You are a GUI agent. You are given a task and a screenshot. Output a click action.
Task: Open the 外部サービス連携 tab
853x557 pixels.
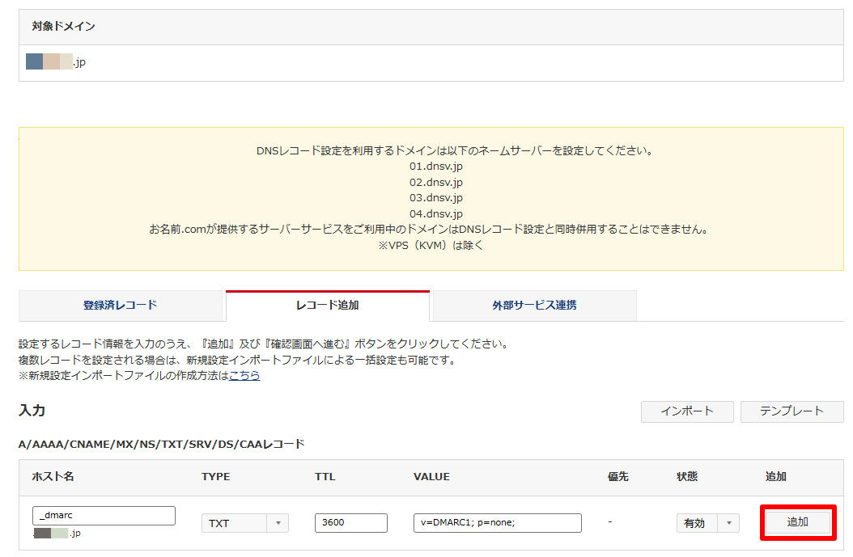pos(534,306)
